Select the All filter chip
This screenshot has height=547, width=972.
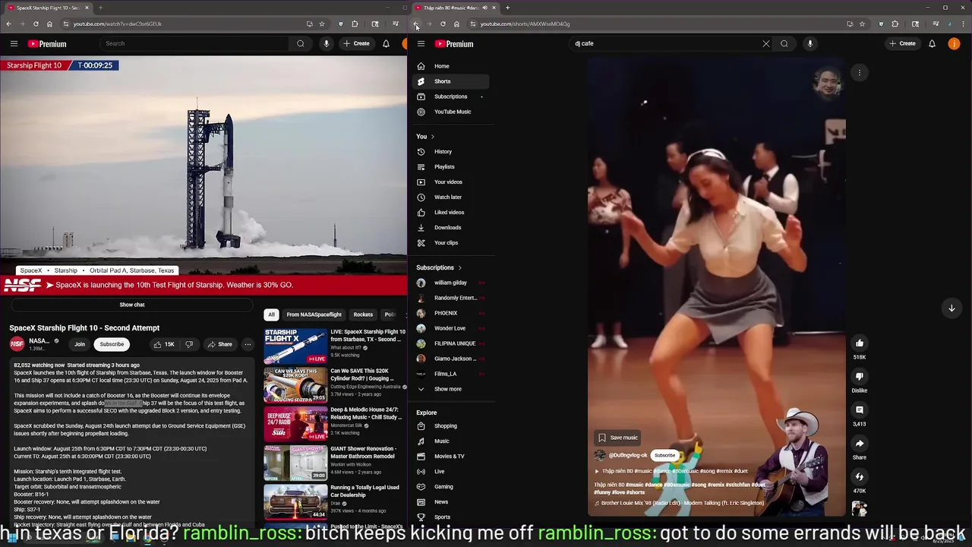[271, 315]
